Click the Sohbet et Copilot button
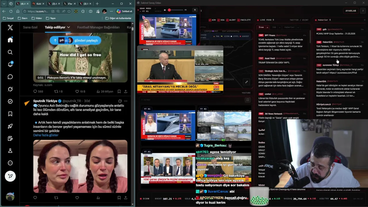This screenshot has width=368, height=207. pos(124,11)
